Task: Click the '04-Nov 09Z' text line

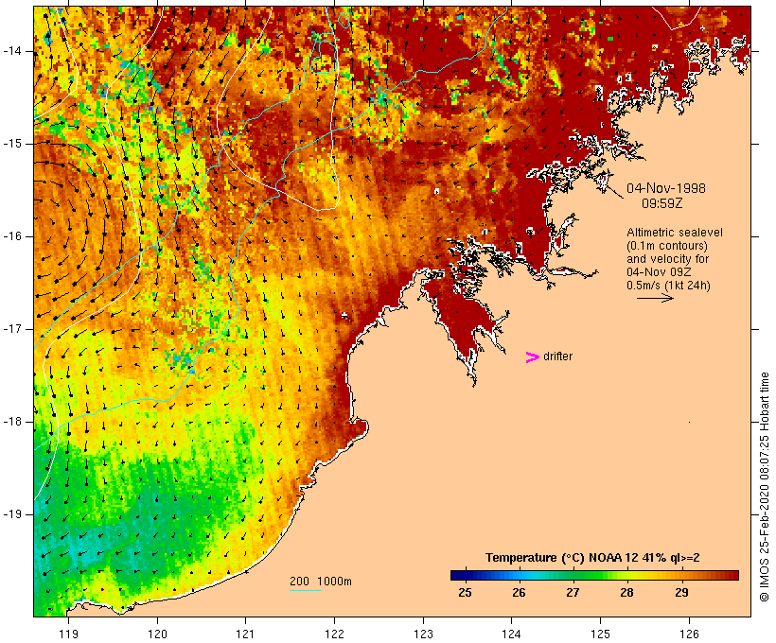Action: pos(659,272)
